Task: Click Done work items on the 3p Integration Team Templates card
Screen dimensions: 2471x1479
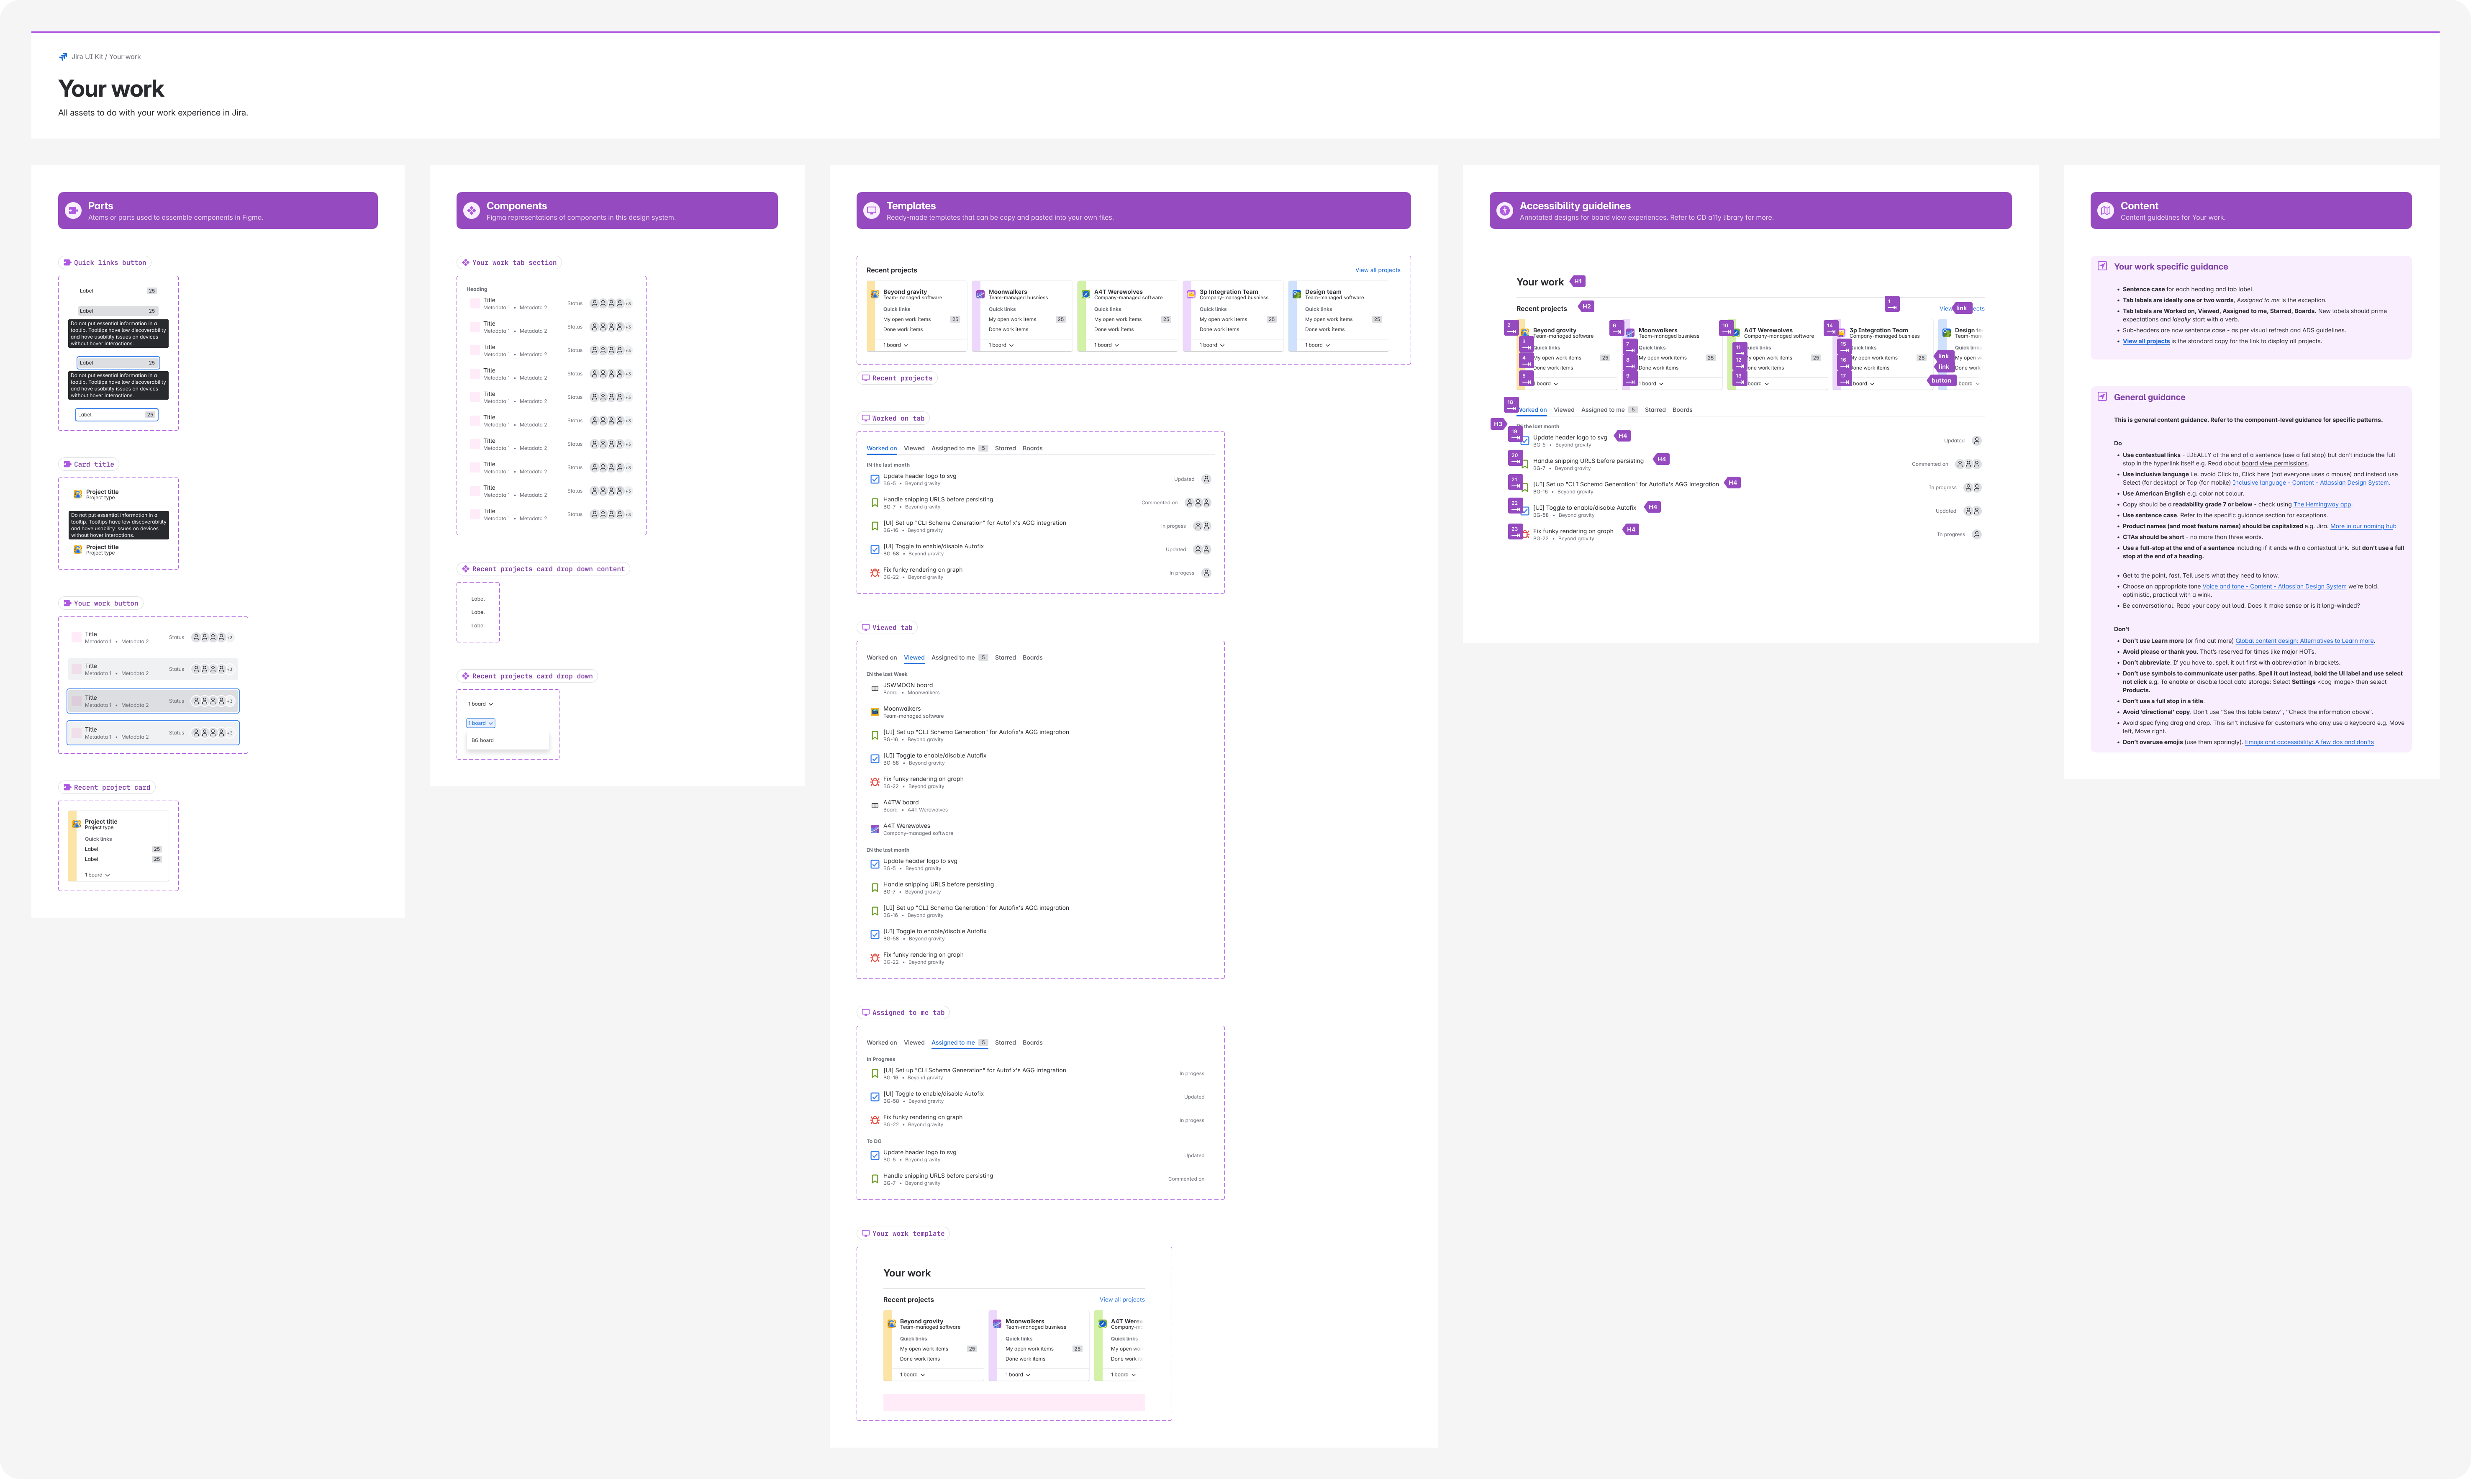Action: [x=1219, y=330]
